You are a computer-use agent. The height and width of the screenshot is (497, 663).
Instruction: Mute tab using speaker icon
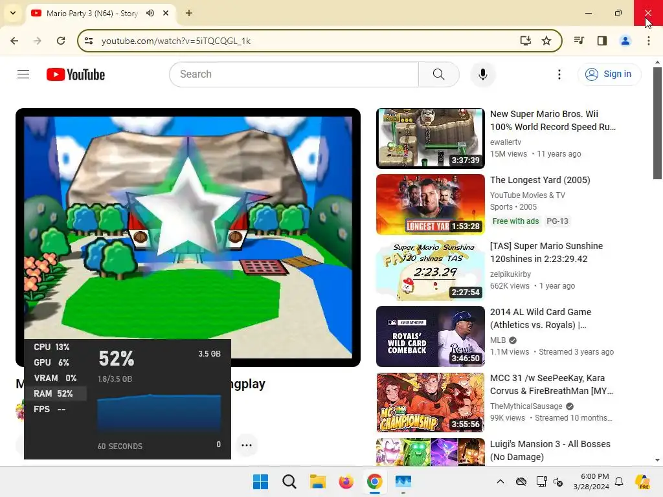(x=150, y=13)
